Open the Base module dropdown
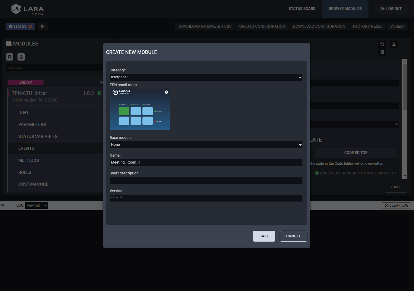 206,145
